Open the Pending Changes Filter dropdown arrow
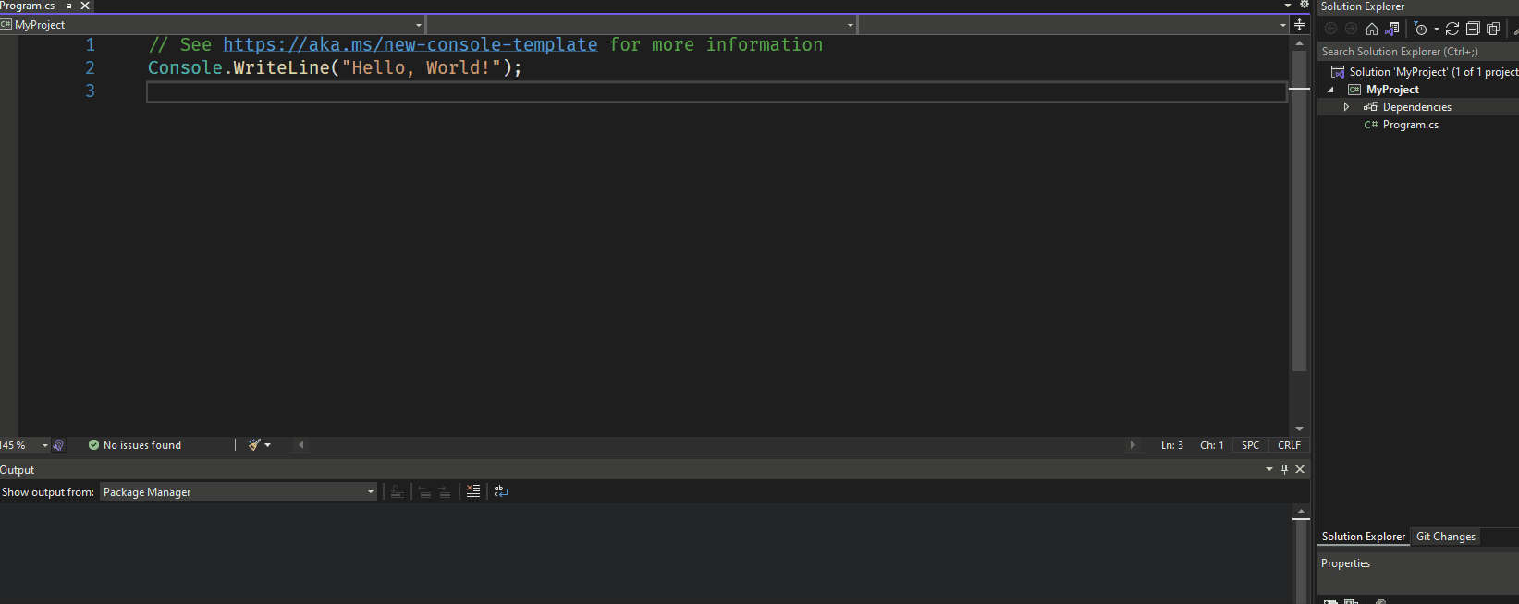Image resolution: width=1519 pixels, height=604 pixels. pyautogui.click(x=1437, y=30)
